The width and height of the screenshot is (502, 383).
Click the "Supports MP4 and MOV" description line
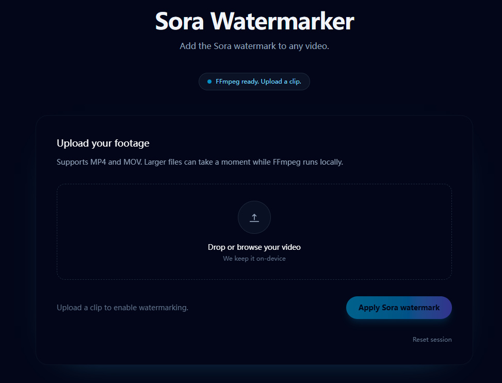pos(200,162)
